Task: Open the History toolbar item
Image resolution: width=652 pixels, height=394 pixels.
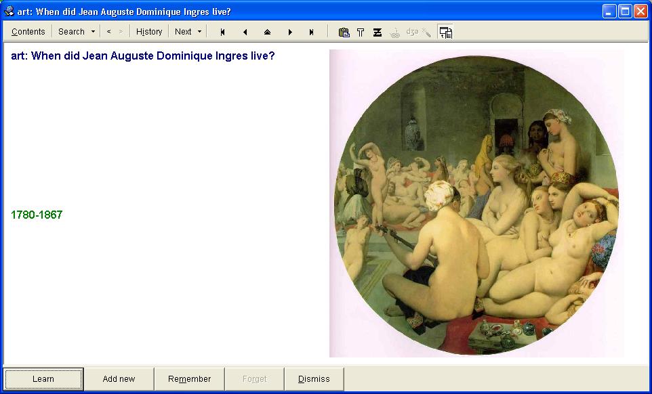Action: (x=149, y=32)
